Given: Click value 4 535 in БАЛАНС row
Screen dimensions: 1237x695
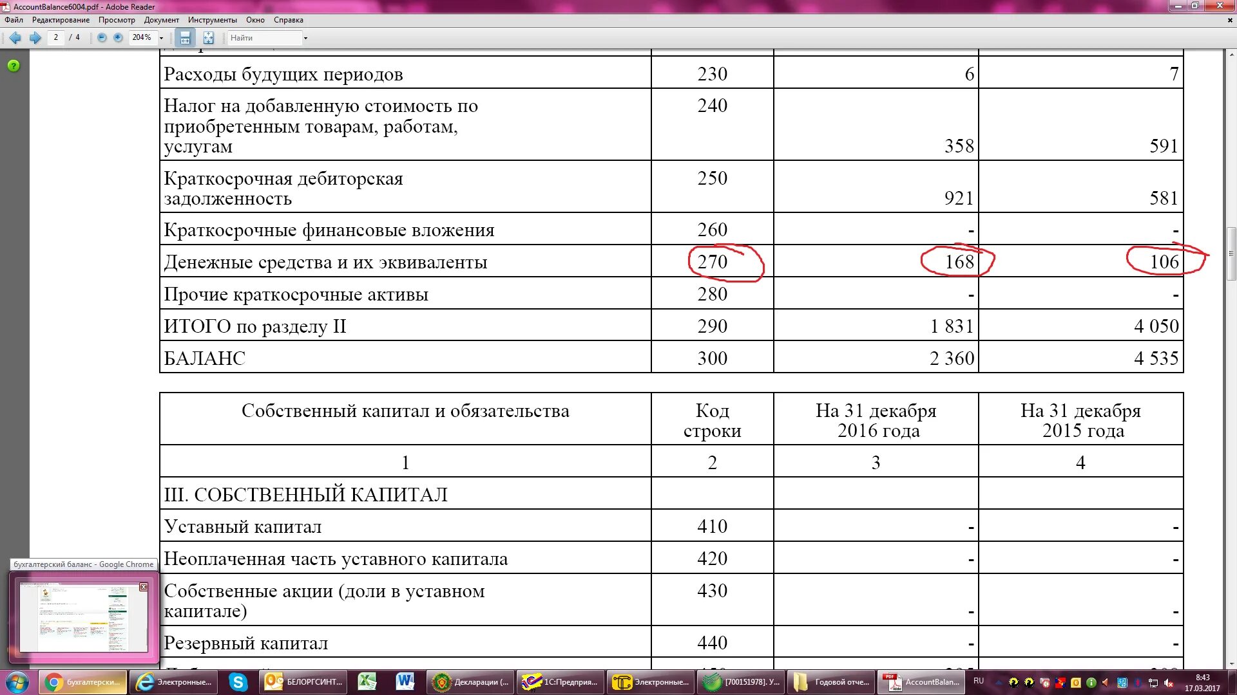Looking at the screenshot, I should point(1156,358).
